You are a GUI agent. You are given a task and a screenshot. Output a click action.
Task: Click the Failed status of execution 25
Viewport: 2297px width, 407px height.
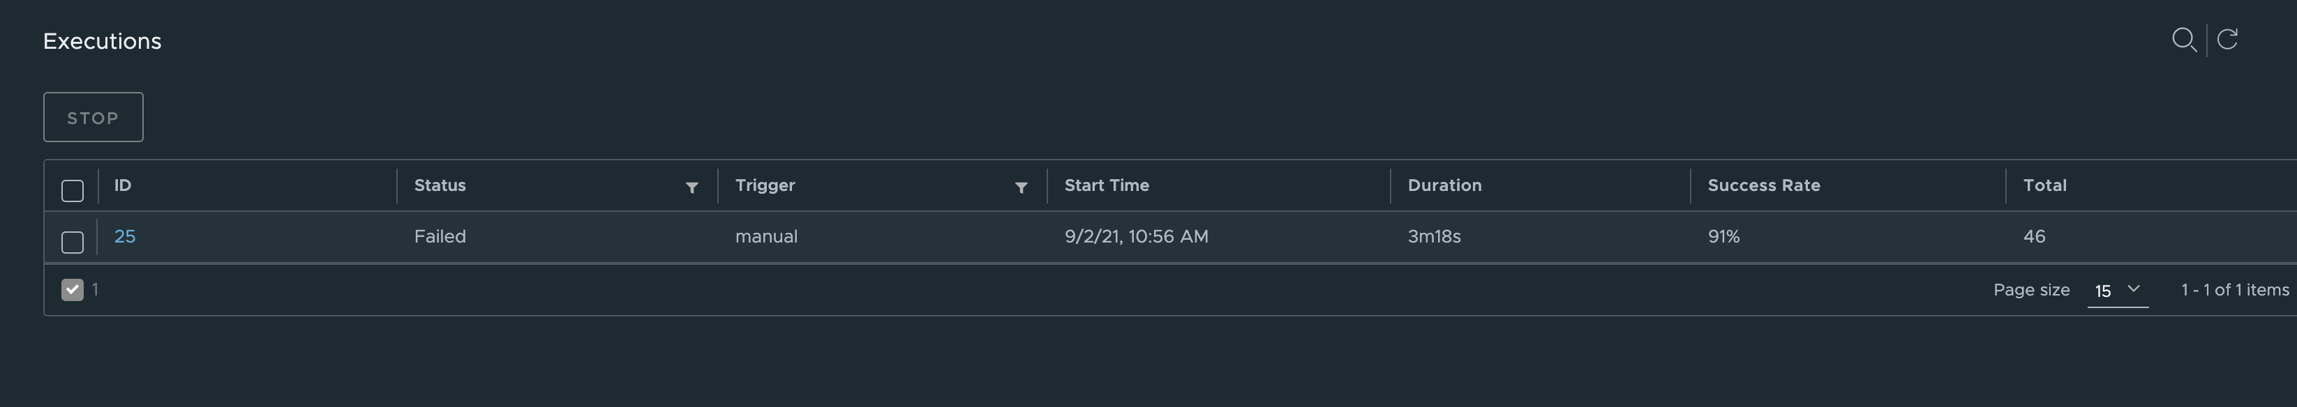click(x=439, y=236)
